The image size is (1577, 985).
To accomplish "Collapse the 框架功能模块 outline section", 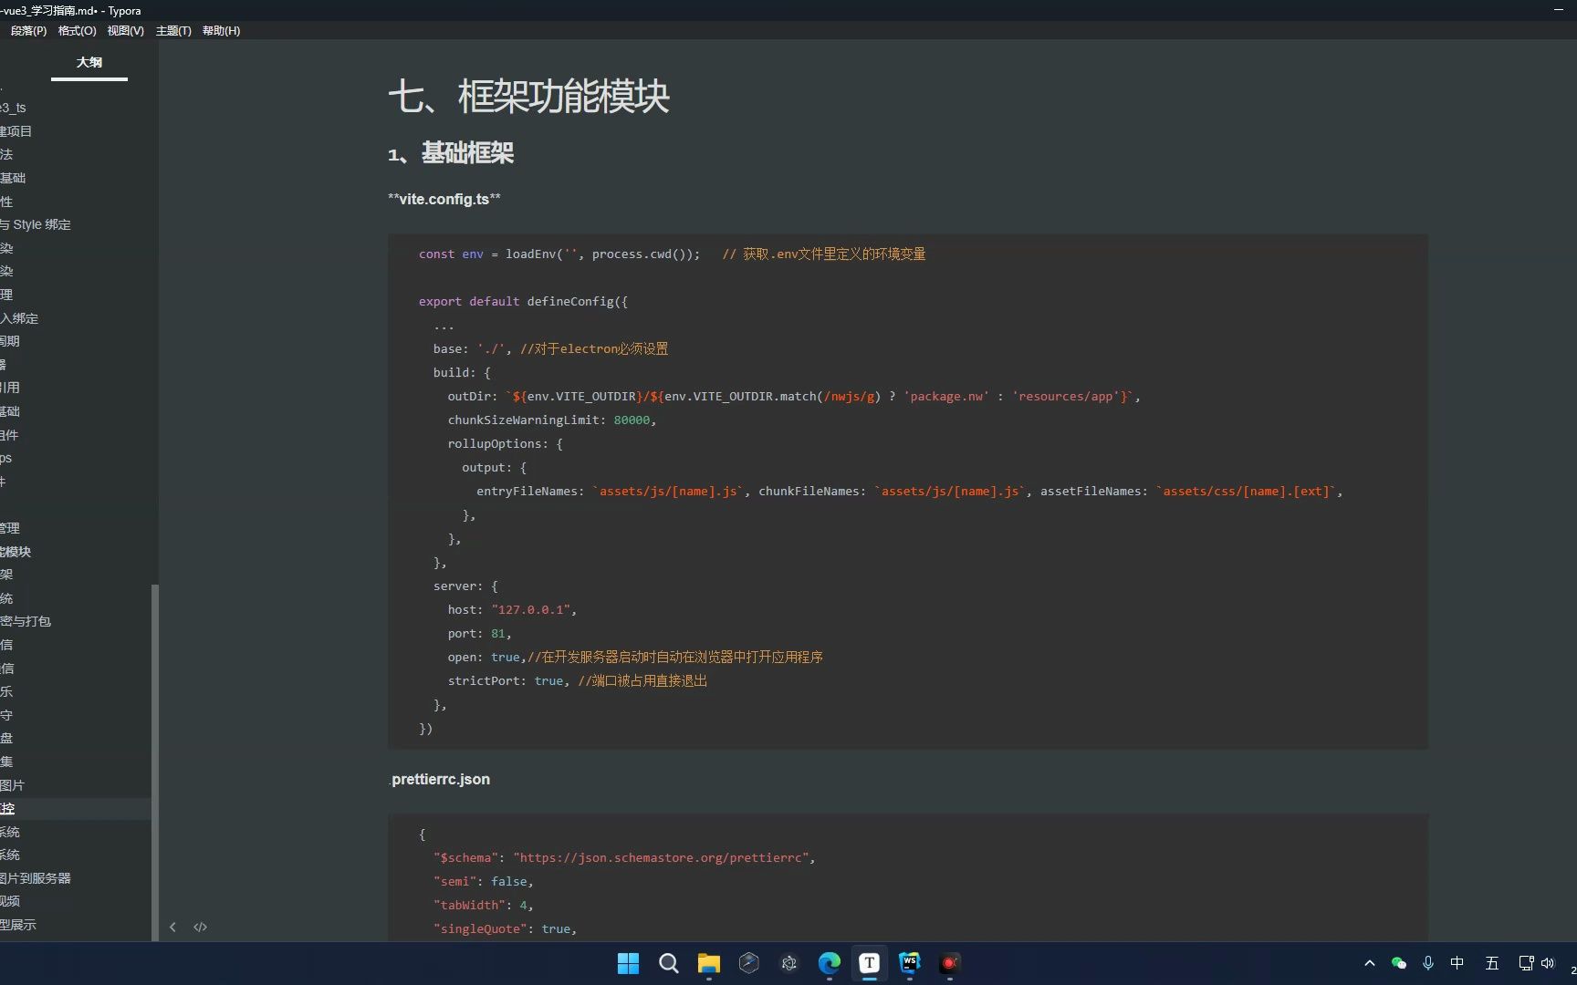I will [x=16, y=551].
